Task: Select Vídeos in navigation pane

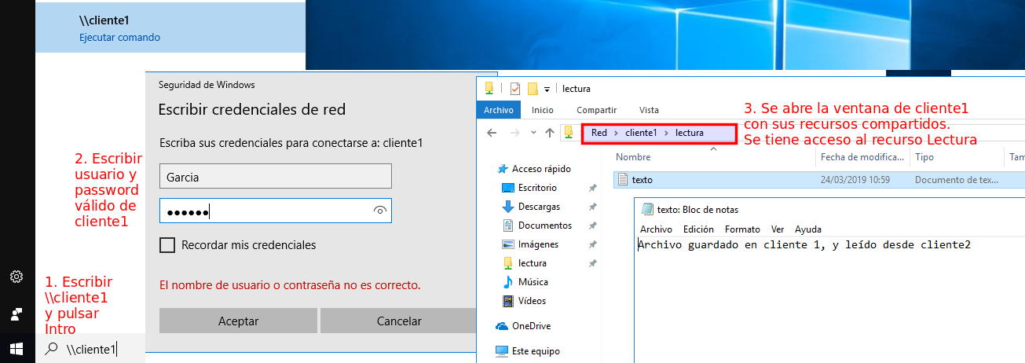Action: click(532, 301)
